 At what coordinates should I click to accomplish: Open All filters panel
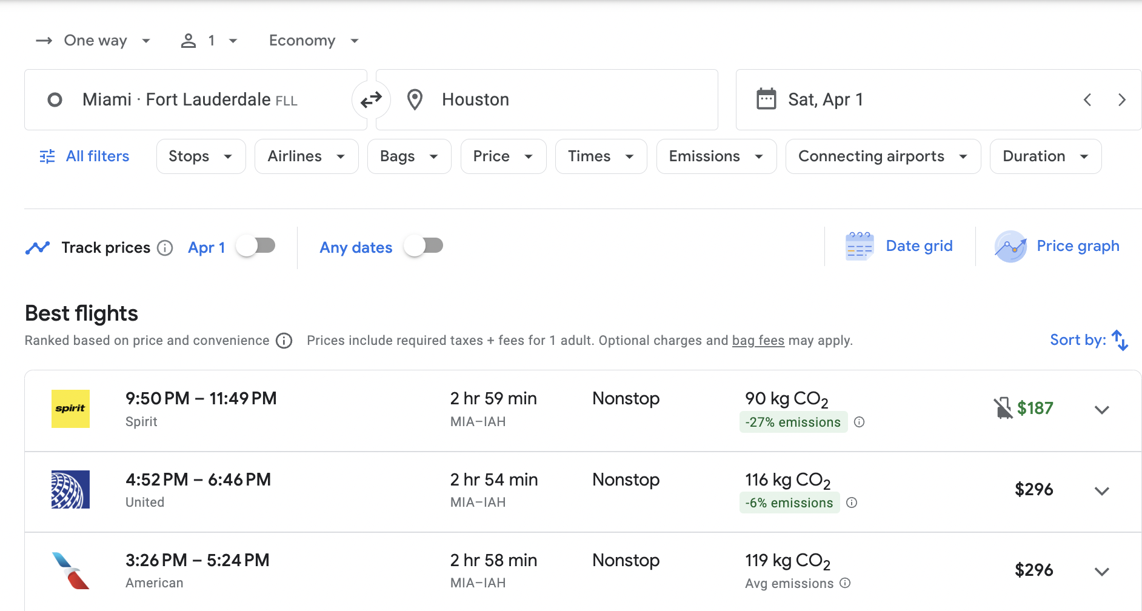click(x=84, y=156)
